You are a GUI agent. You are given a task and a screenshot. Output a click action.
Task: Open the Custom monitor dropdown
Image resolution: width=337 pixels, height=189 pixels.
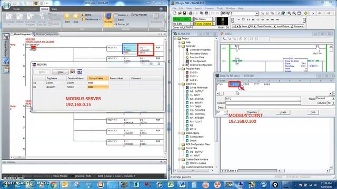click(121, 15)
